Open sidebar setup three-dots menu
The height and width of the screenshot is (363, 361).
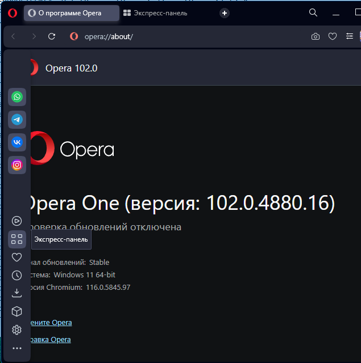coord(17,348)
